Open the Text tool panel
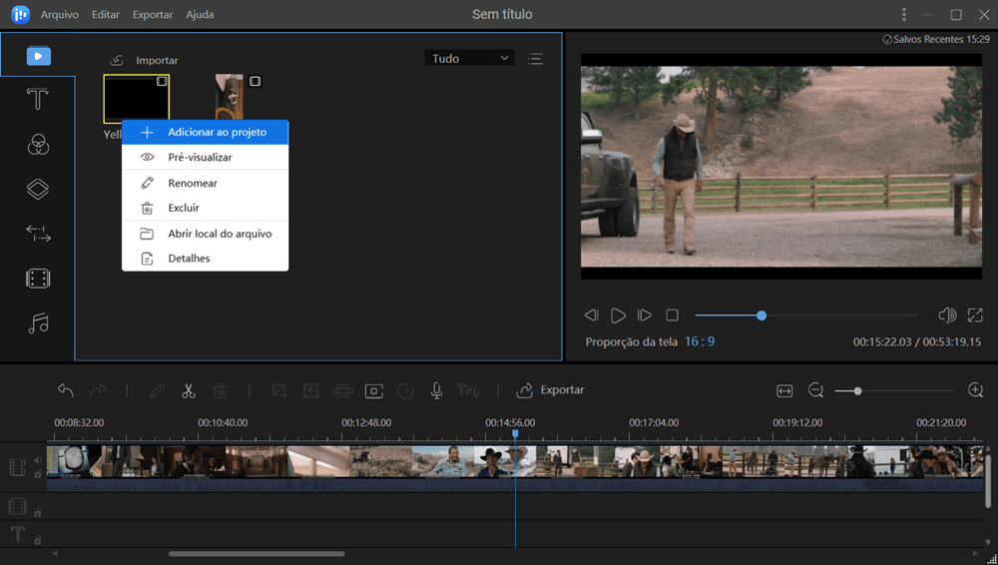Image resolution: width=998 pixels, height=565 pixels. pos(38,100)
